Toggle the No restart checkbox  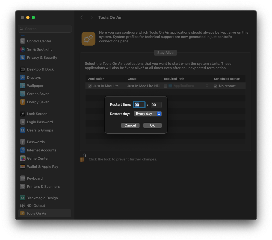[x=215, y=86]
